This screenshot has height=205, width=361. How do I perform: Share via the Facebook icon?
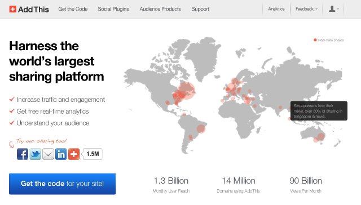click(23, 154)
